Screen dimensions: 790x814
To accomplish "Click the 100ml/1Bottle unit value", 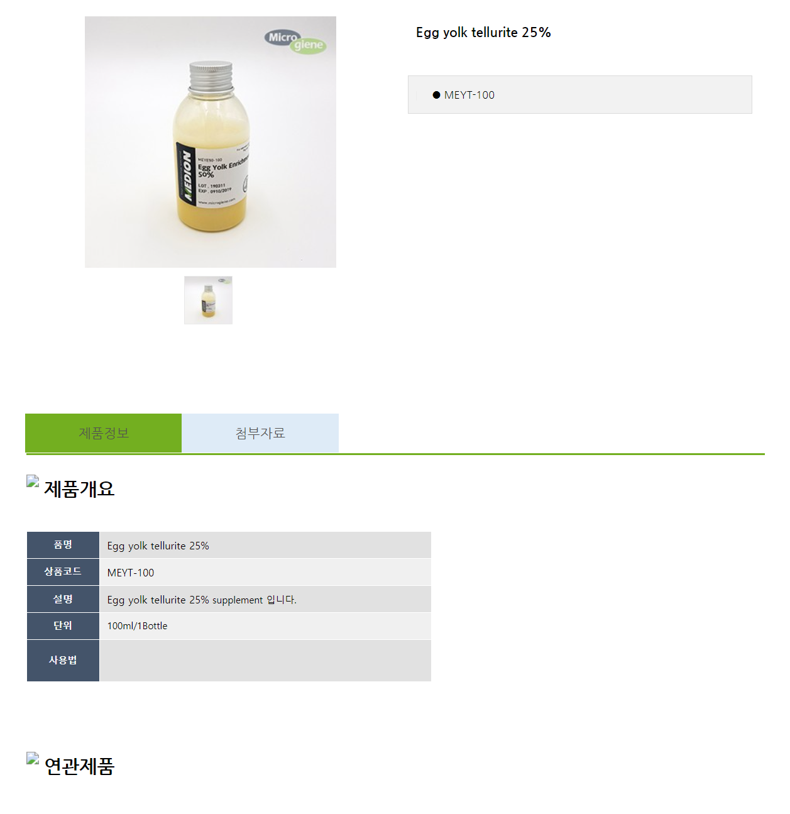I will click(x=137, y=626).
